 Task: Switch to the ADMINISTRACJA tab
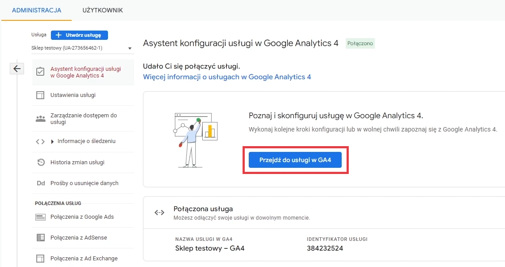[36, 10]
